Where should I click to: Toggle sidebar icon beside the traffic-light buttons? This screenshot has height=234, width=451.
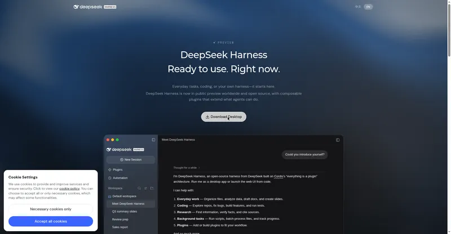pos(153,140)
